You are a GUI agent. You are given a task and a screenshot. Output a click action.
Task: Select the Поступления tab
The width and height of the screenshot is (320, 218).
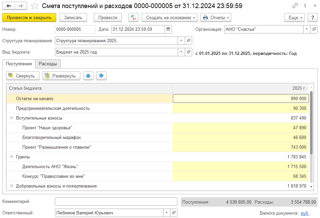click(19, 64)
